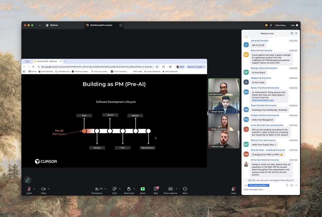Expand the Chat options chevron
Viewport: 322px width, 217px height.
[x=120, y=189]
